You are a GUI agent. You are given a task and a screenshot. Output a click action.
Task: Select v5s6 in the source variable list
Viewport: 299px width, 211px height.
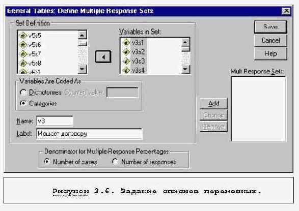tap(35, 45)
